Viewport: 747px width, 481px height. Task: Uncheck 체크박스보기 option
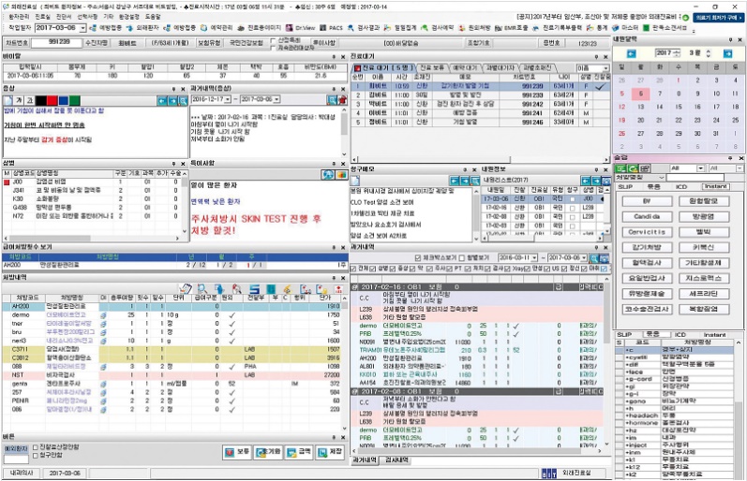417,258
